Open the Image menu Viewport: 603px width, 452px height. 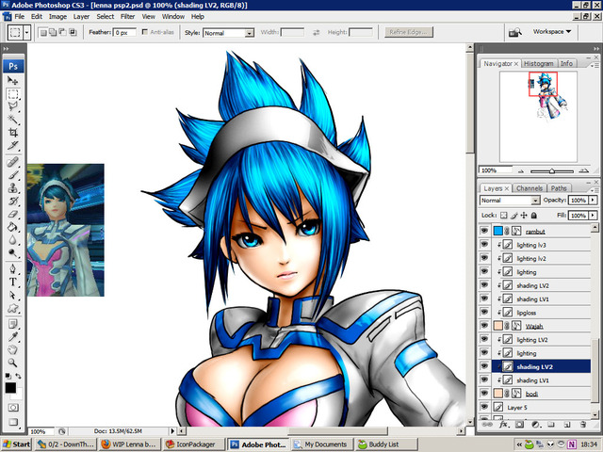pyautogui.click(x=57, y=17)
